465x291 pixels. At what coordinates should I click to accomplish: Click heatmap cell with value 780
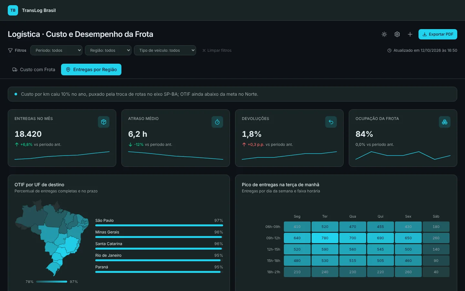pos(325,238)
